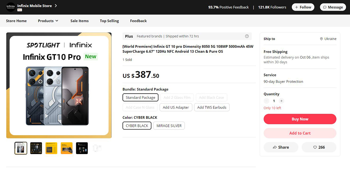350x175 pixels.
Task: Pick the MIRAGE SILVER color option
Action: [169, 126]
